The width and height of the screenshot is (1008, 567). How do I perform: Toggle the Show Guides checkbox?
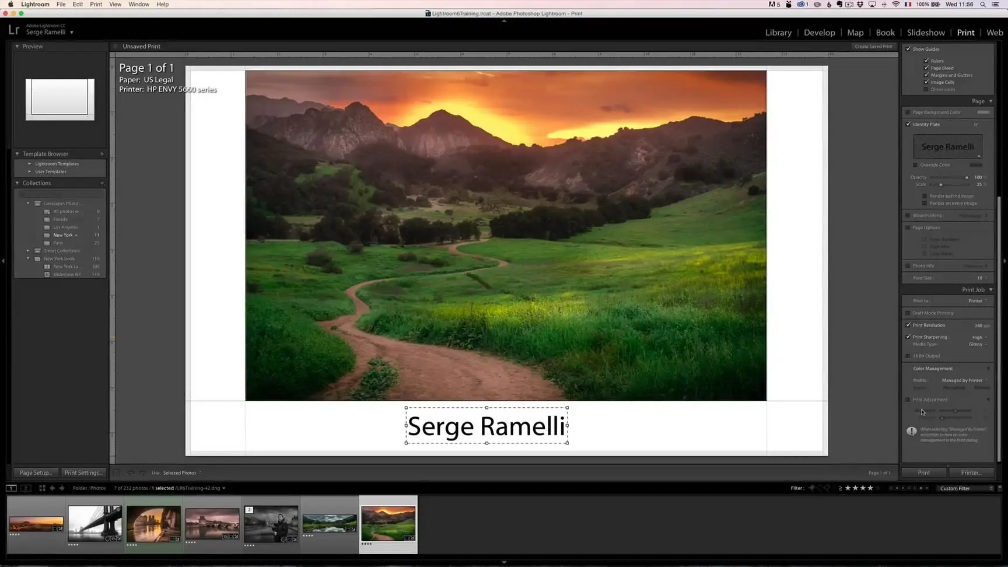click(908, 49)
